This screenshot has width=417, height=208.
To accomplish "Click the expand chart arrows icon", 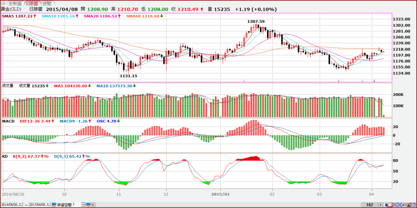I will click(399, 205).
